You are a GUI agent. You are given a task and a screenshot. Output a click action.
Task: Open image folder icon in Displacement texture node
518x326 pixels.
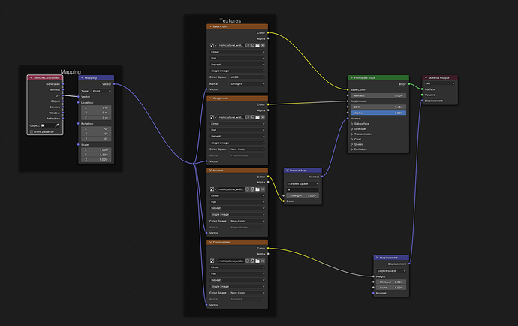[x=257, y=261]
